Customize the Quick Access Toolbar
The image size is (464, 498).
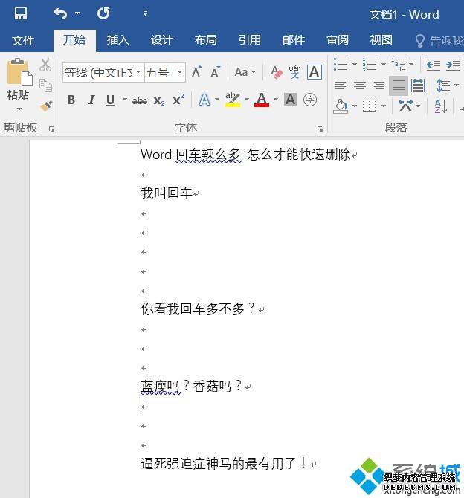145,13
